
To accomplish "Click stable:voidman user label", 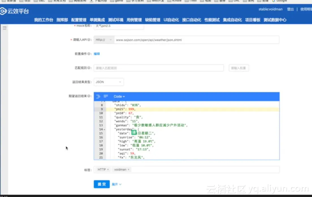I will [x=270, y=9].
